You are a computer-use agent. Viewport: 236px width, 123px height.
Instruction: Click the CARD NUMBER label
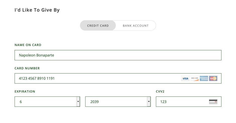click(27, 68)
